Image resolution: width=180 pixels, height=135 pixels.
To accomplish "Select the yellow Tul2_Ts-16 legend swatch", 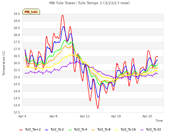I will [x=117, y=130].
